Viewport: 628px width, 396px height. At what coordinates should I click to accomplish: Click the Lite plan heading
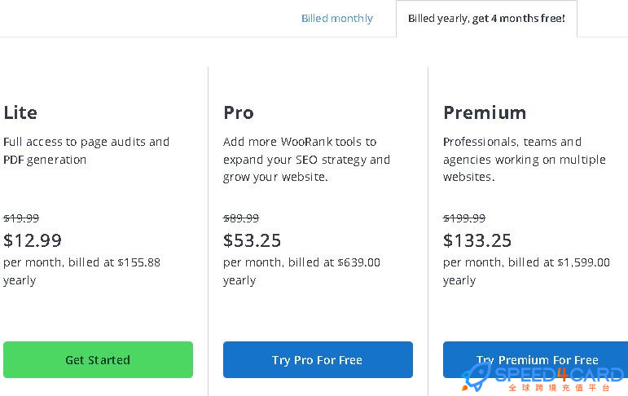click(x=20, y=112)
